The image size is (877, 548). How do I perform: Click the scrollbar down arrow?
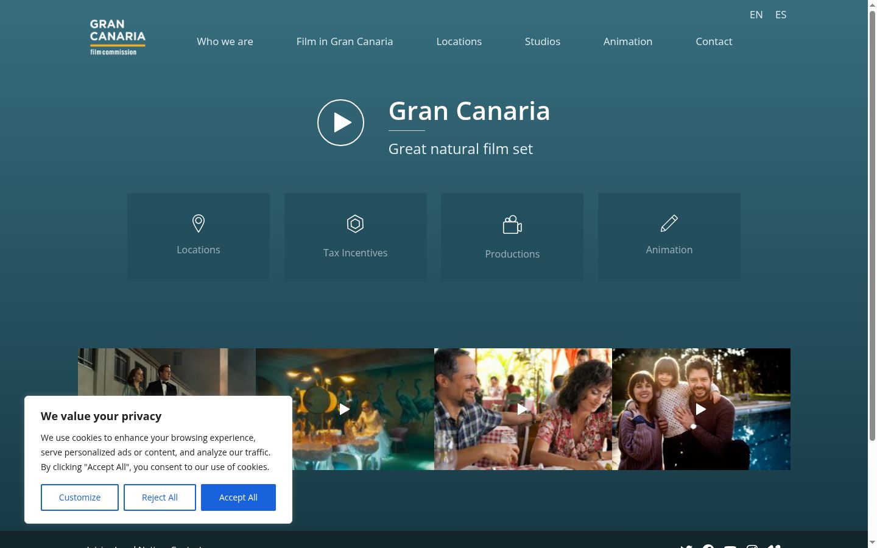(872, 543)
